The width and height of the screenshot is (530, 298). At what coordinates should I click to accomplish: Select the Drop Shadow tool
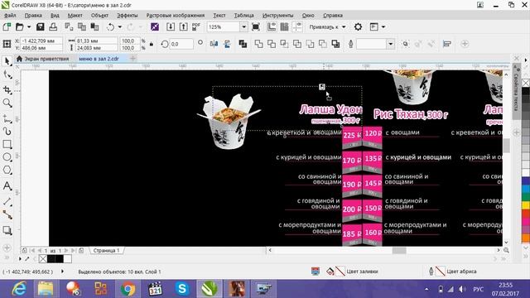tap(7, 230)
